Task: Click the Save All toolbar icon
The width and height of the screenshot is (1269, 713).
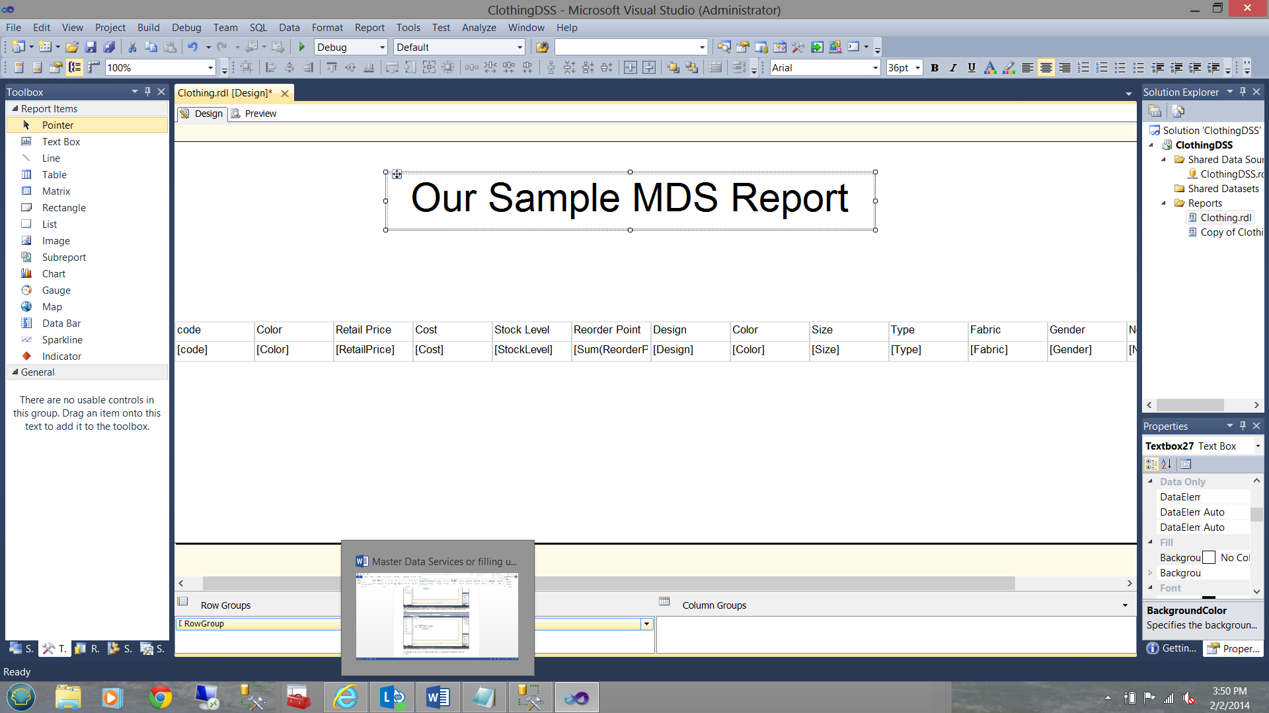Action: click(x=110, y=47)
